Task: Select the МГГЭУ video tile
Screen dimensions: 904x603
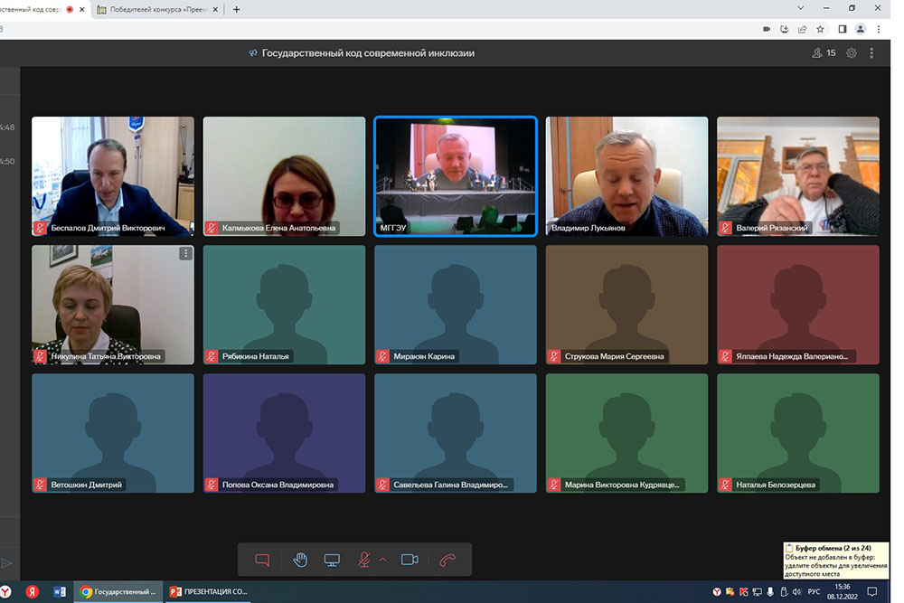Action: (x=456, y=175)
